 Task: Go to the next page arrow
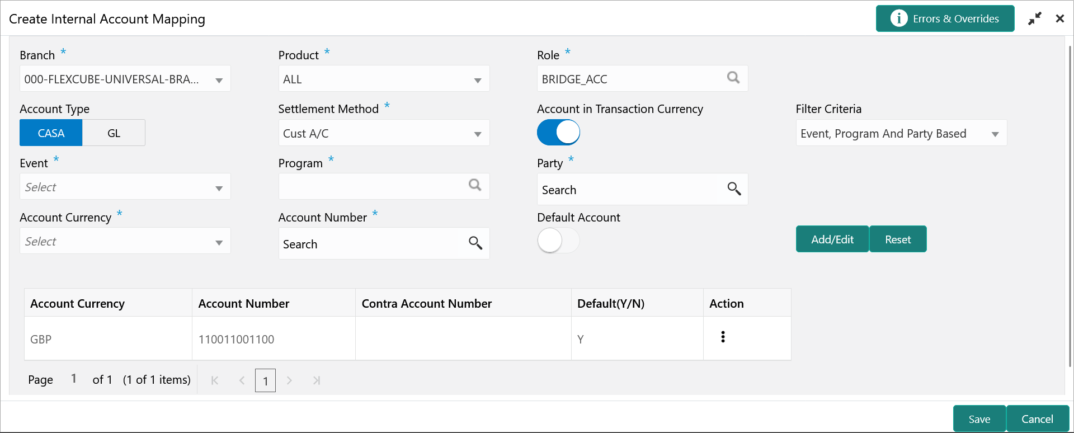(x=289, y=380)
